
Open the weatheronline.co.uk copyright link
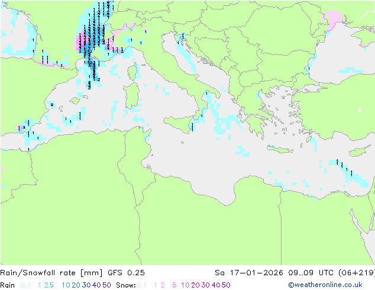pos(325,285)
